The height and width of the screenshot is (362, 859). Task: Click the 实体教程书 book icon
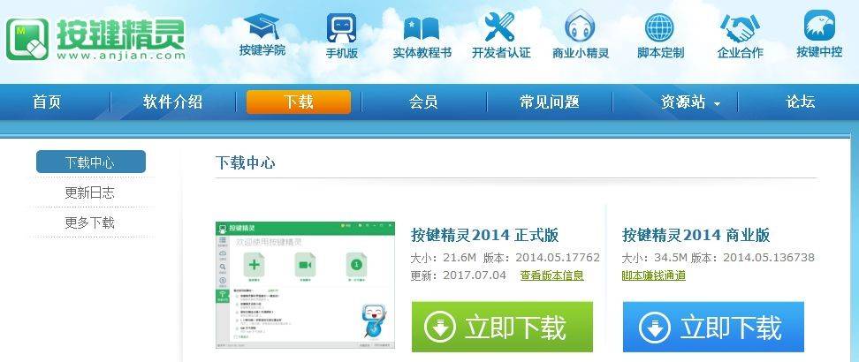pyautogui.click(x=422, y=28)
